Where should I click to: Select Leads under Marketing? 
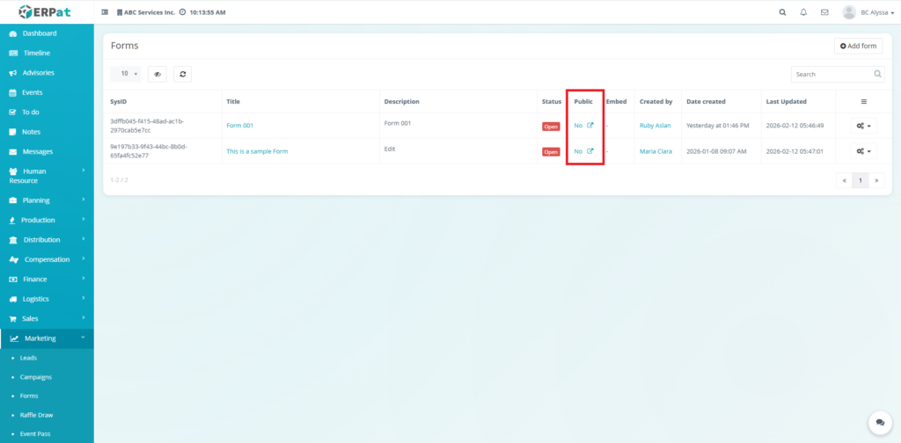[28, 359]
